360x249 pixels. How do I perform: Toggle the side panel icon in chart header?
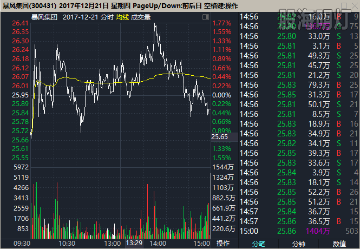point(206,17)
